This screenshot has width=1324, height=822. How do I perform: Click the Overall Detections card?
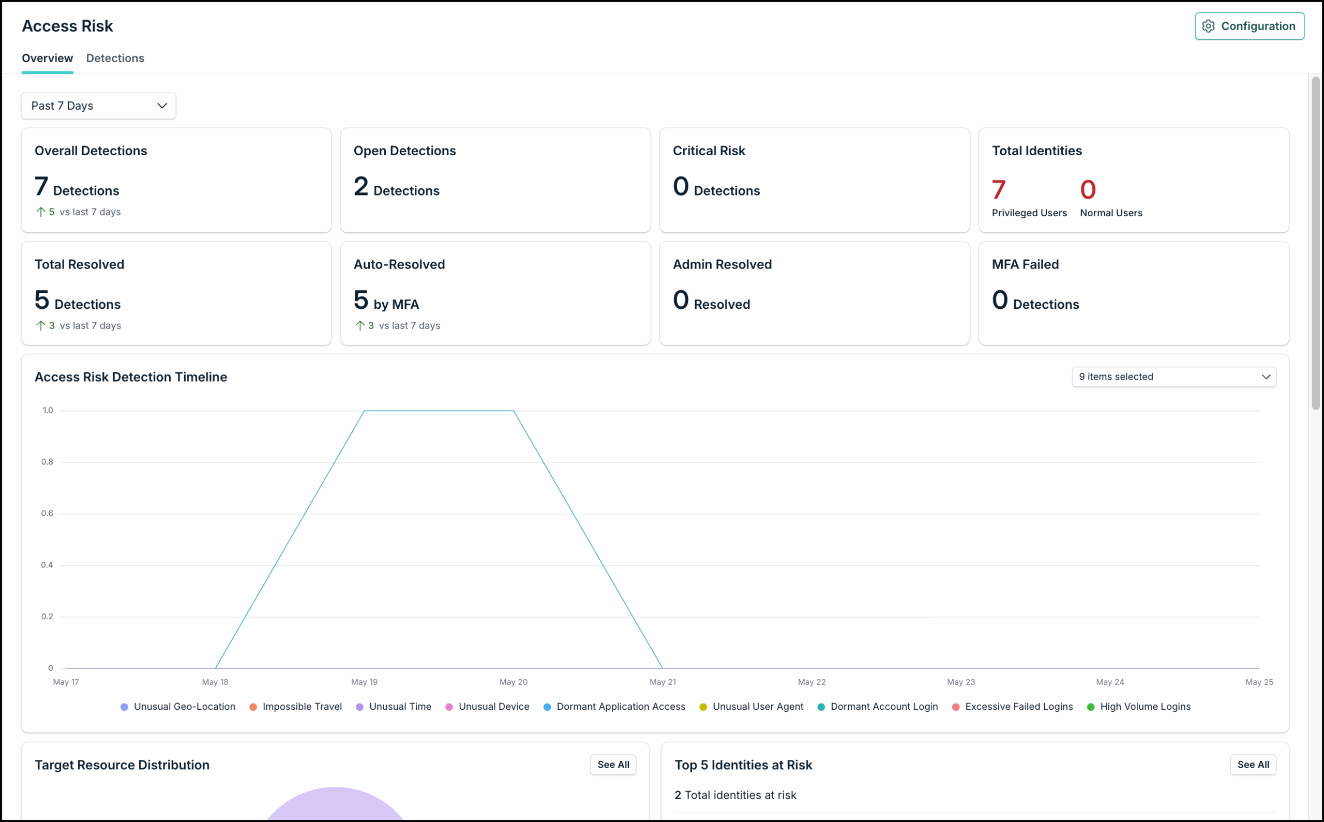[176, 180]
